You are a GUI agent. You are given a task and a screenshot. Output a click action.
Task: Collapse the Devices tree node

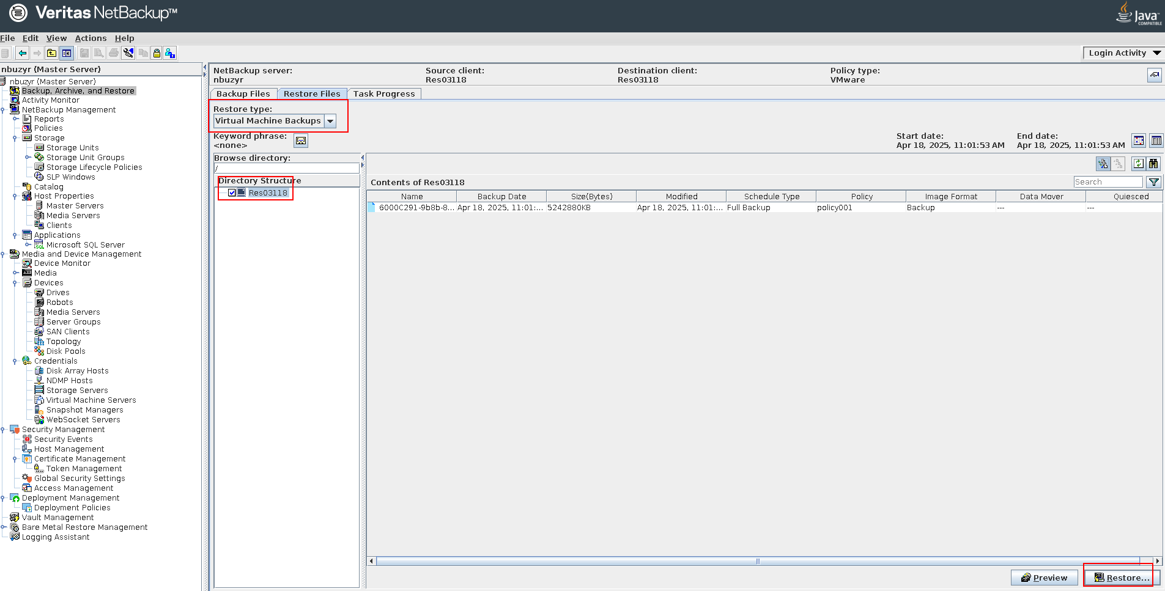(15, 283)
